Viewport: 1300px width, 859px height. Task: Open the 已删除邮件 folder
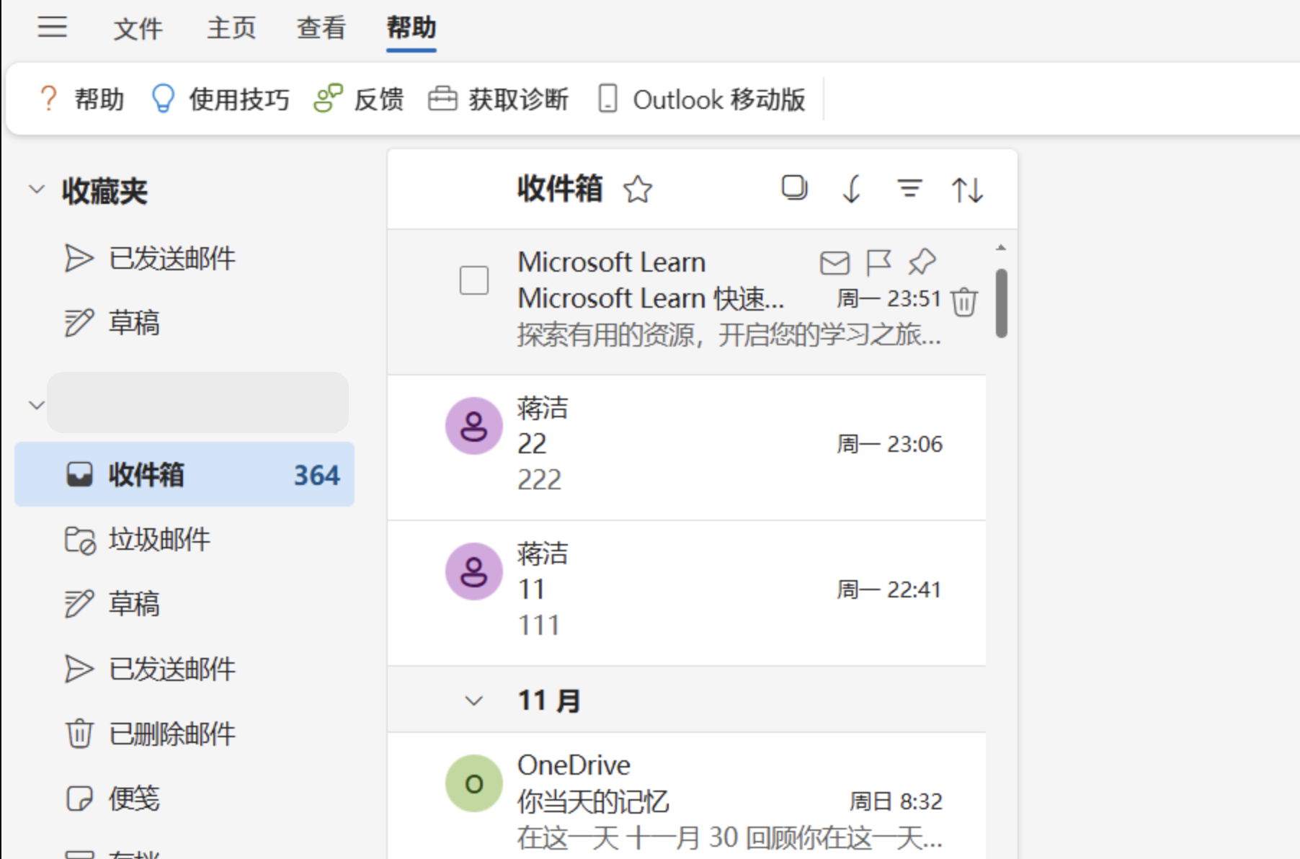pyautogui.click(x=171, y=734)
